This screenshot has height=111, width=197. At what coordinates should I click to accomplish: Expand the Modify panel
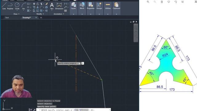(40, 14)
